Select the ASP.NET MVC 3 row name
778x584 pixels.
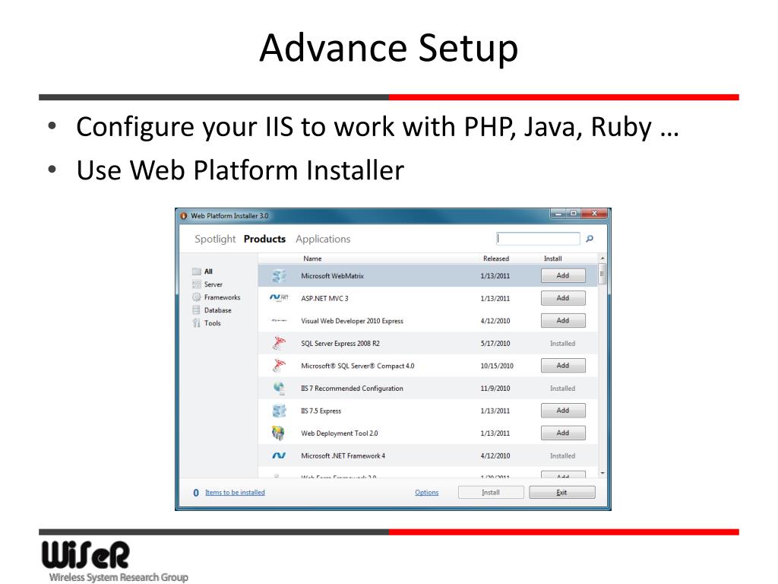325,298
